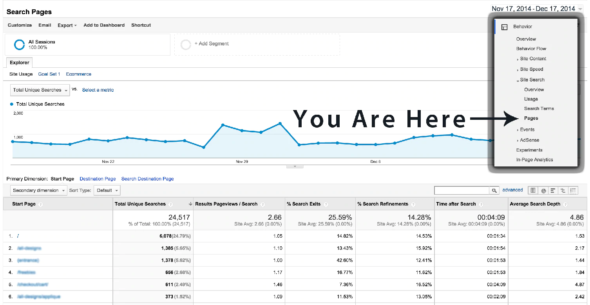Open the Sort Type Default dropdown
This screenshot has width=590, height=305.
pos(107,190)
